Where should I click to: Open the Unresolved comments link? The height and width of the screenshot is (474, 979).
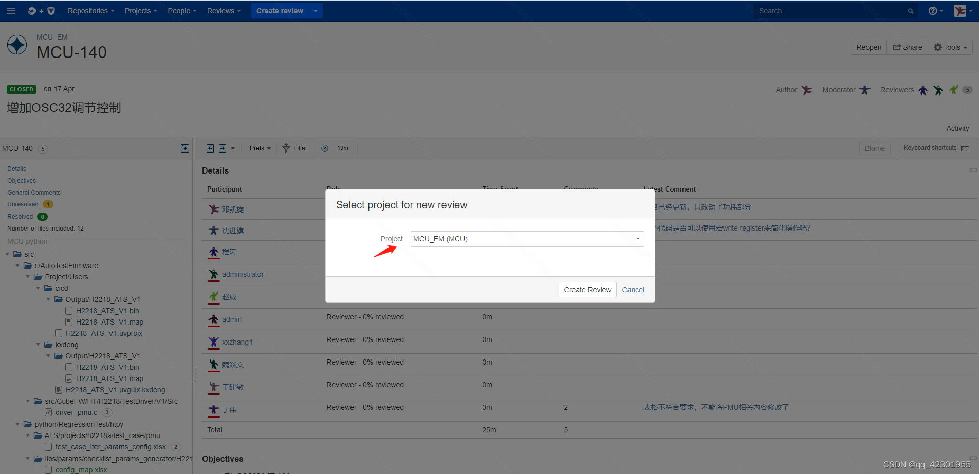[x=23, y=204]
